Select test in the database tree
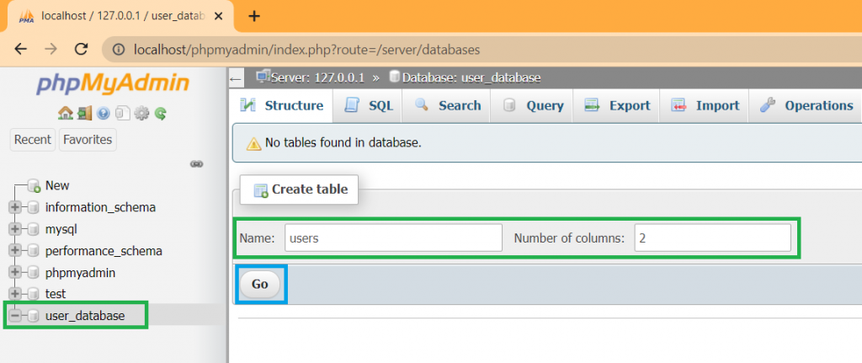The height and width of the screenshot is (363, 862). 56,294
